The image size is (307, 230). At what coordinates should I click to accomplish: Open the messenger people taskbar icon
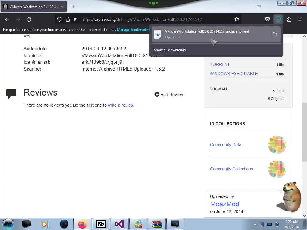(138, 224)
